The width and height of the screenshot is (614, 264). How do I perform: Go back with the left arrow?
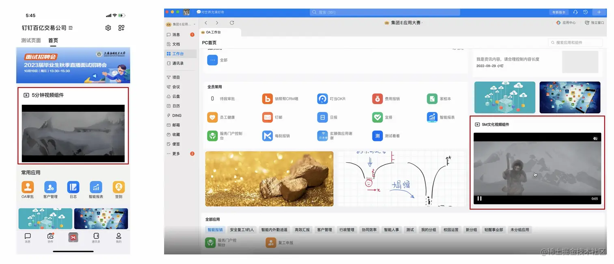click(206, 23)
